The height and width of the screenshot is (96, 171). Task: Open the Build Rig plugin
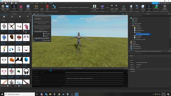point(131,7)
